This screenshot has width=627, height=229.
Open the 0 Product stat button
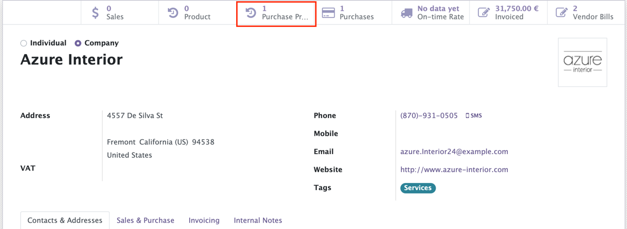click(197, 13)
